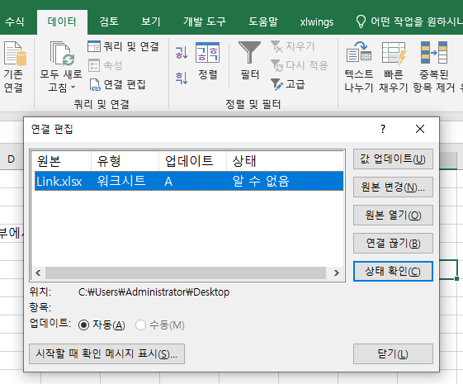Open 텍스트 나누기 text to columns
Screen dimensions: 463x384
(x=359, y=68)
